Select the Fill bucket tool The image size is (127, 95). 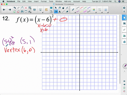[x=67, y=8]
